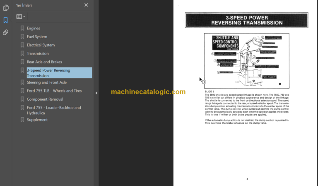Go to Component Removal bookmark
The width and height of the screenshot is (318, 186).
pos(45,99)
